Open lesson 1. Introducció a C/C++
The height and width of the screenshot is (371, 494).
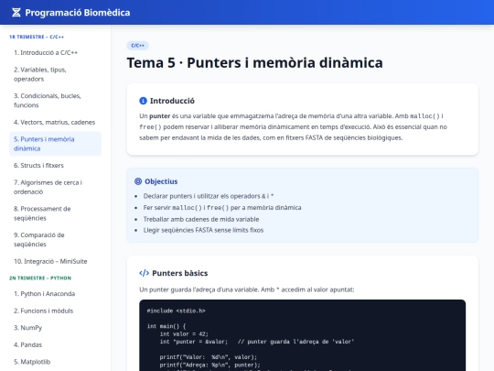56,53
